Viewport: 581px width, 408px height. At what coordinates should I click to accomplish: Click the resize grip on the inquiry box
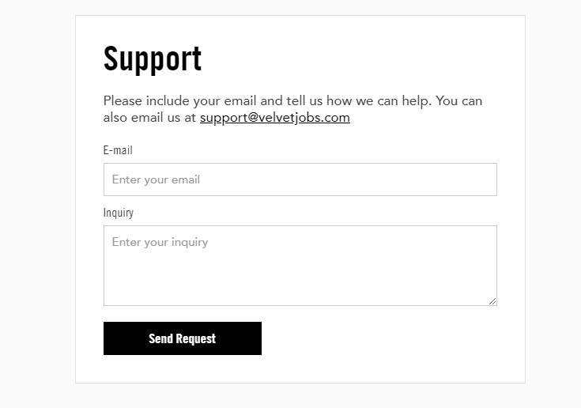tap(492, 301)
